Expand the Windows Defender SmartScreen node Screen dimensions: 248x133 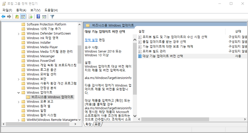(18, 34)
